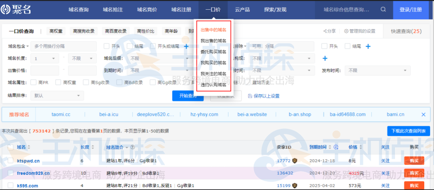Select the ktspwd.cn row checkbox
Viewport: 434px width, 190px height.
(x=10, y=161)
